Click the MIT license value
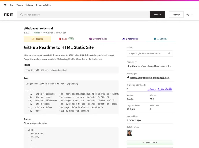 pyautogui.click(x=152, y=99)
